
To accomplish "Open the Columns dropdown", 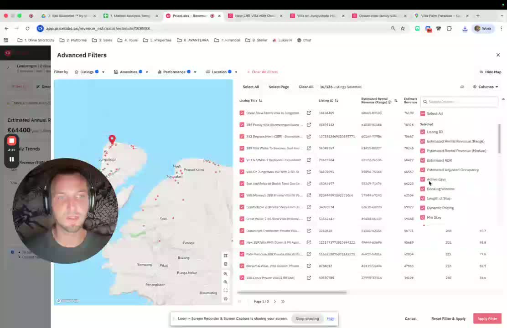I will (485, 87).
